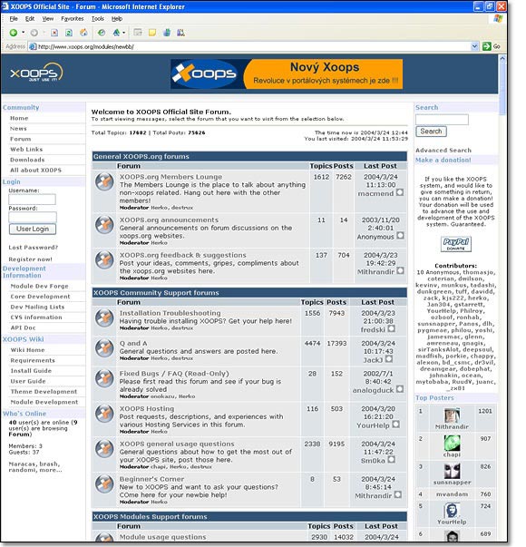
Task: Open the Web Links sidebar item
Action: [x=26, y=150]
